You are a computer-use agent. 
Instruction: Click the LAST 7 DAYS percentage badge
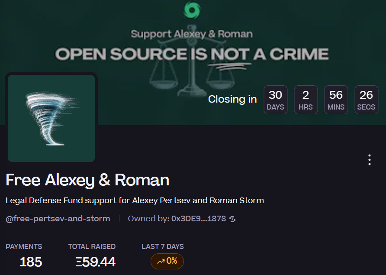(x=167, y=261)
